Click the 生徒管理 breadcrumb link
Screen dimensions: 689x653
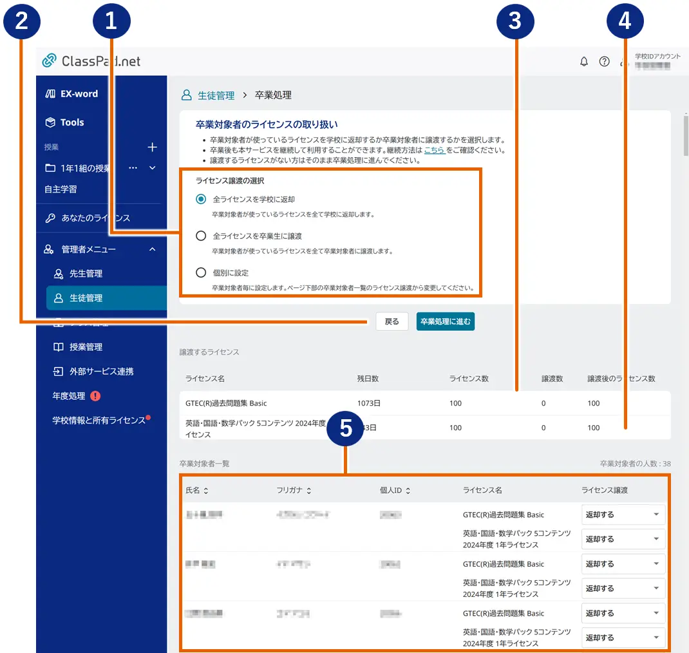(x=216, y=95)
